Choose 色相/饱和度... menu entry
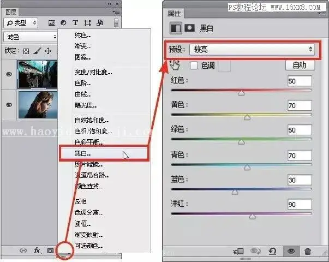Viewport: 329px width, 262px height. tap(93, 131)
